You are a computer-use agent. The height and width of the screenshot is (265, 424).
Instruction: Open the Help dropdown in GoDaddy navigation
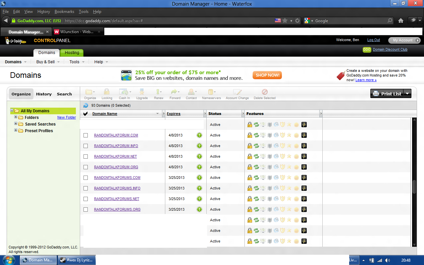tap(101, 62)
